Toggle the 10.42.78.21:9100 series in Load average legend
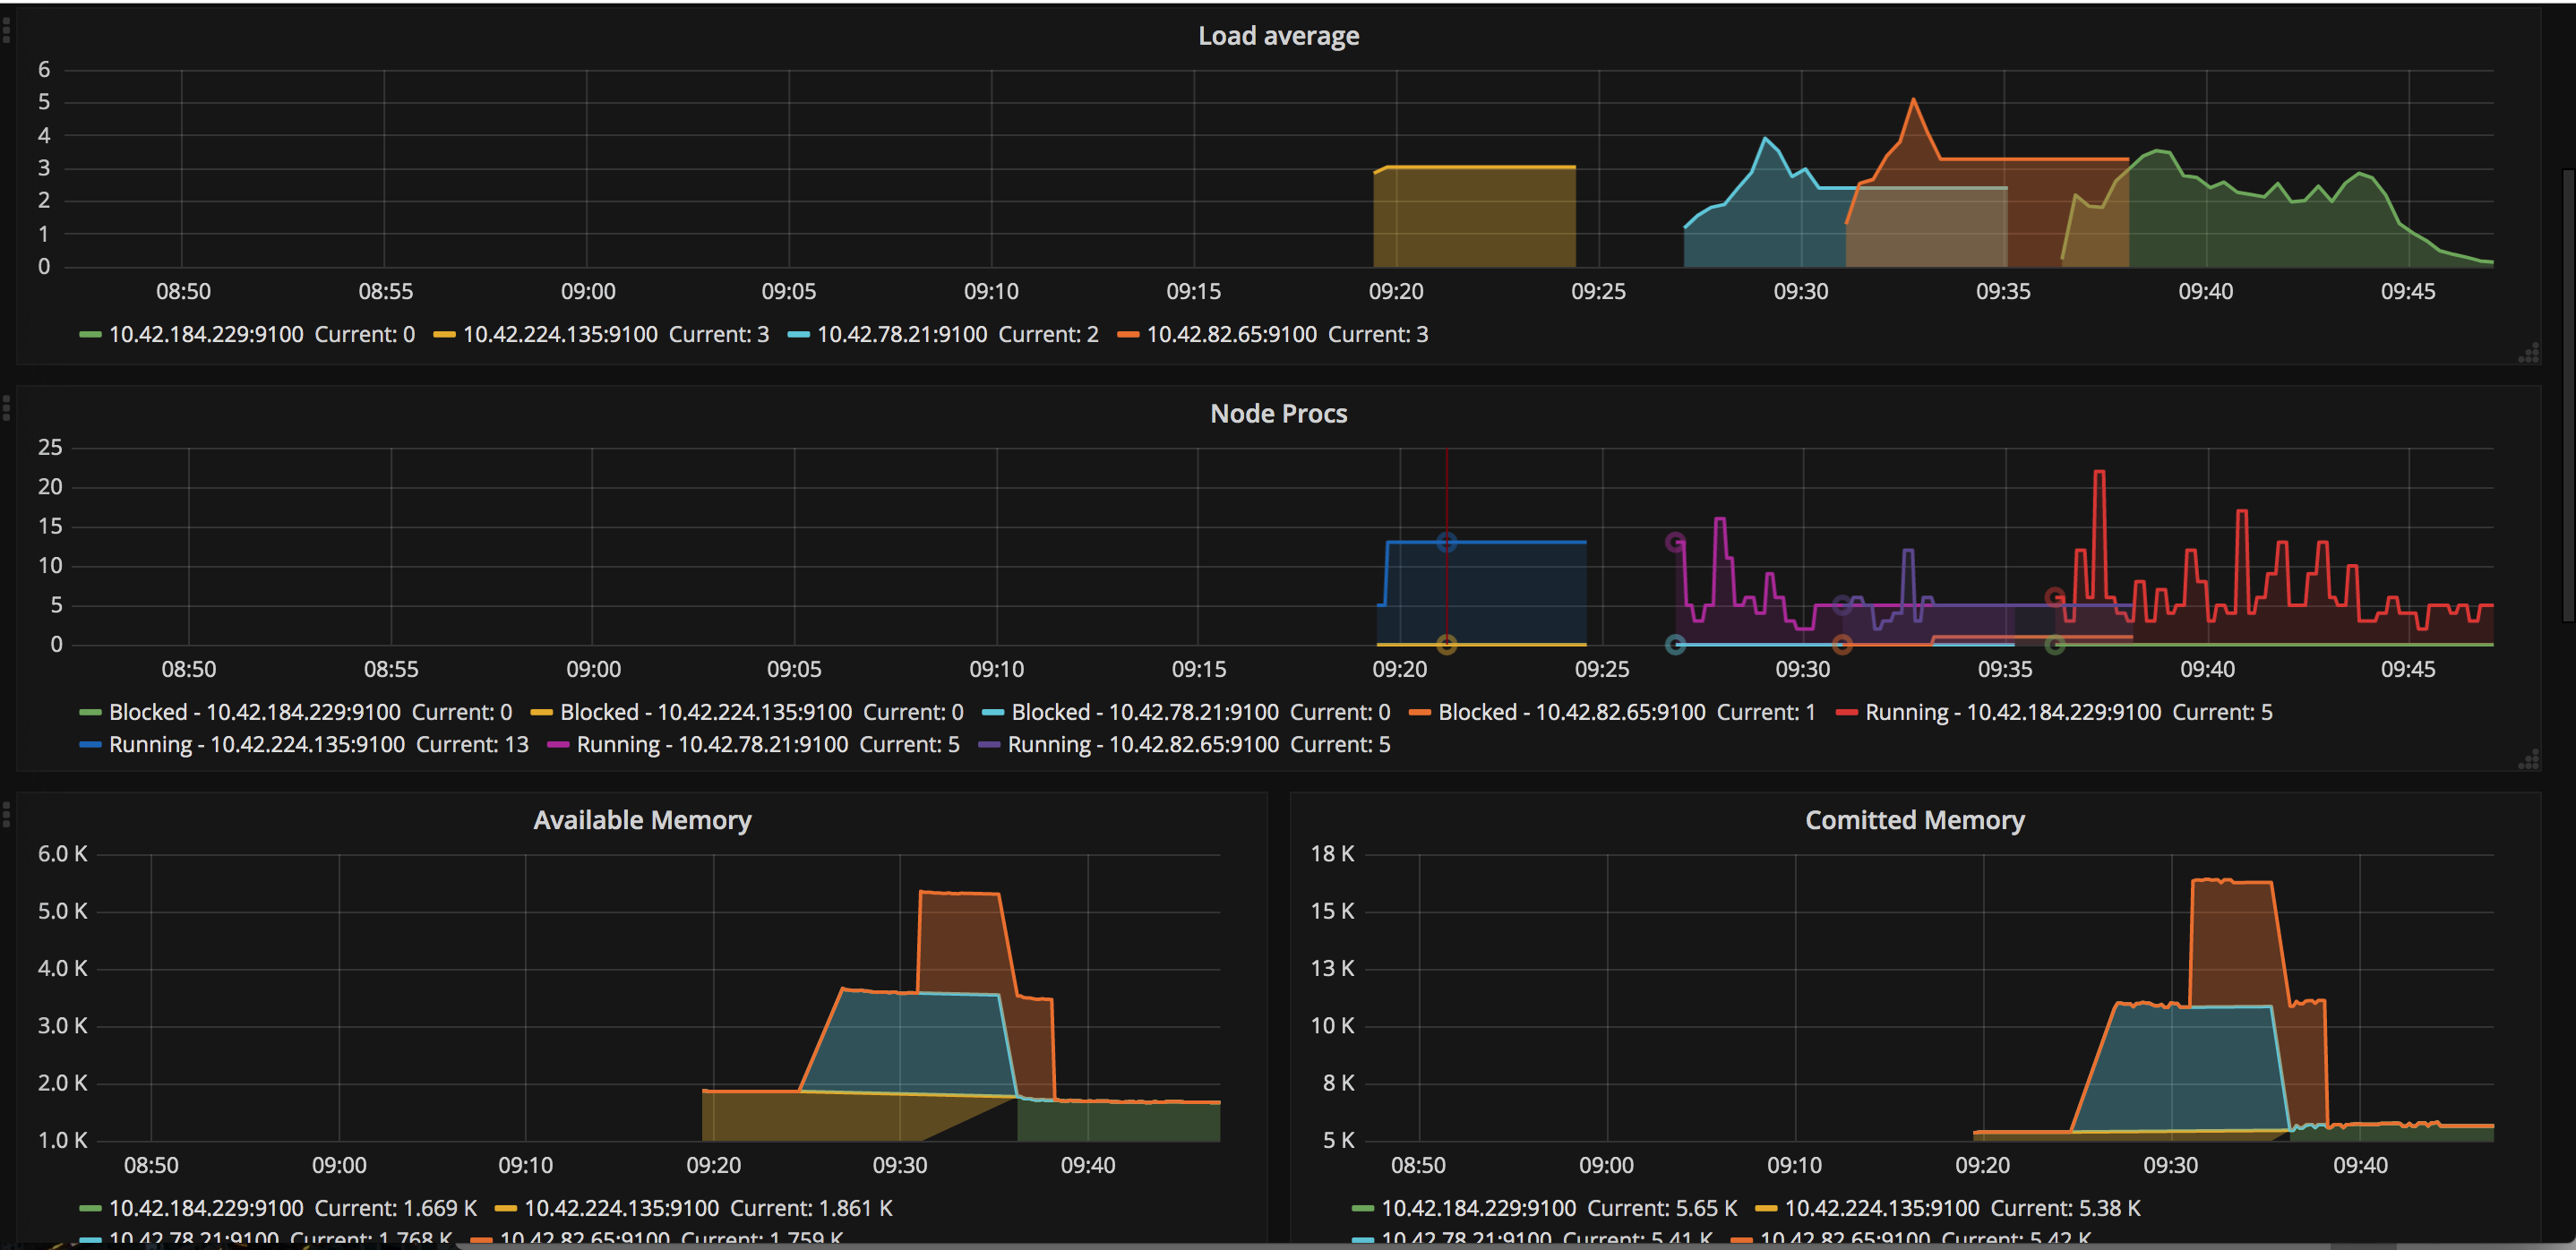Screen dimensions: 2576x1250 (x=901, y=334)
